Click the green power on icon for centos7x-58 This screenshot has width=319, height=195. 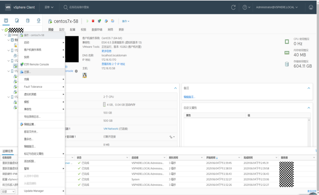point(87,21)
